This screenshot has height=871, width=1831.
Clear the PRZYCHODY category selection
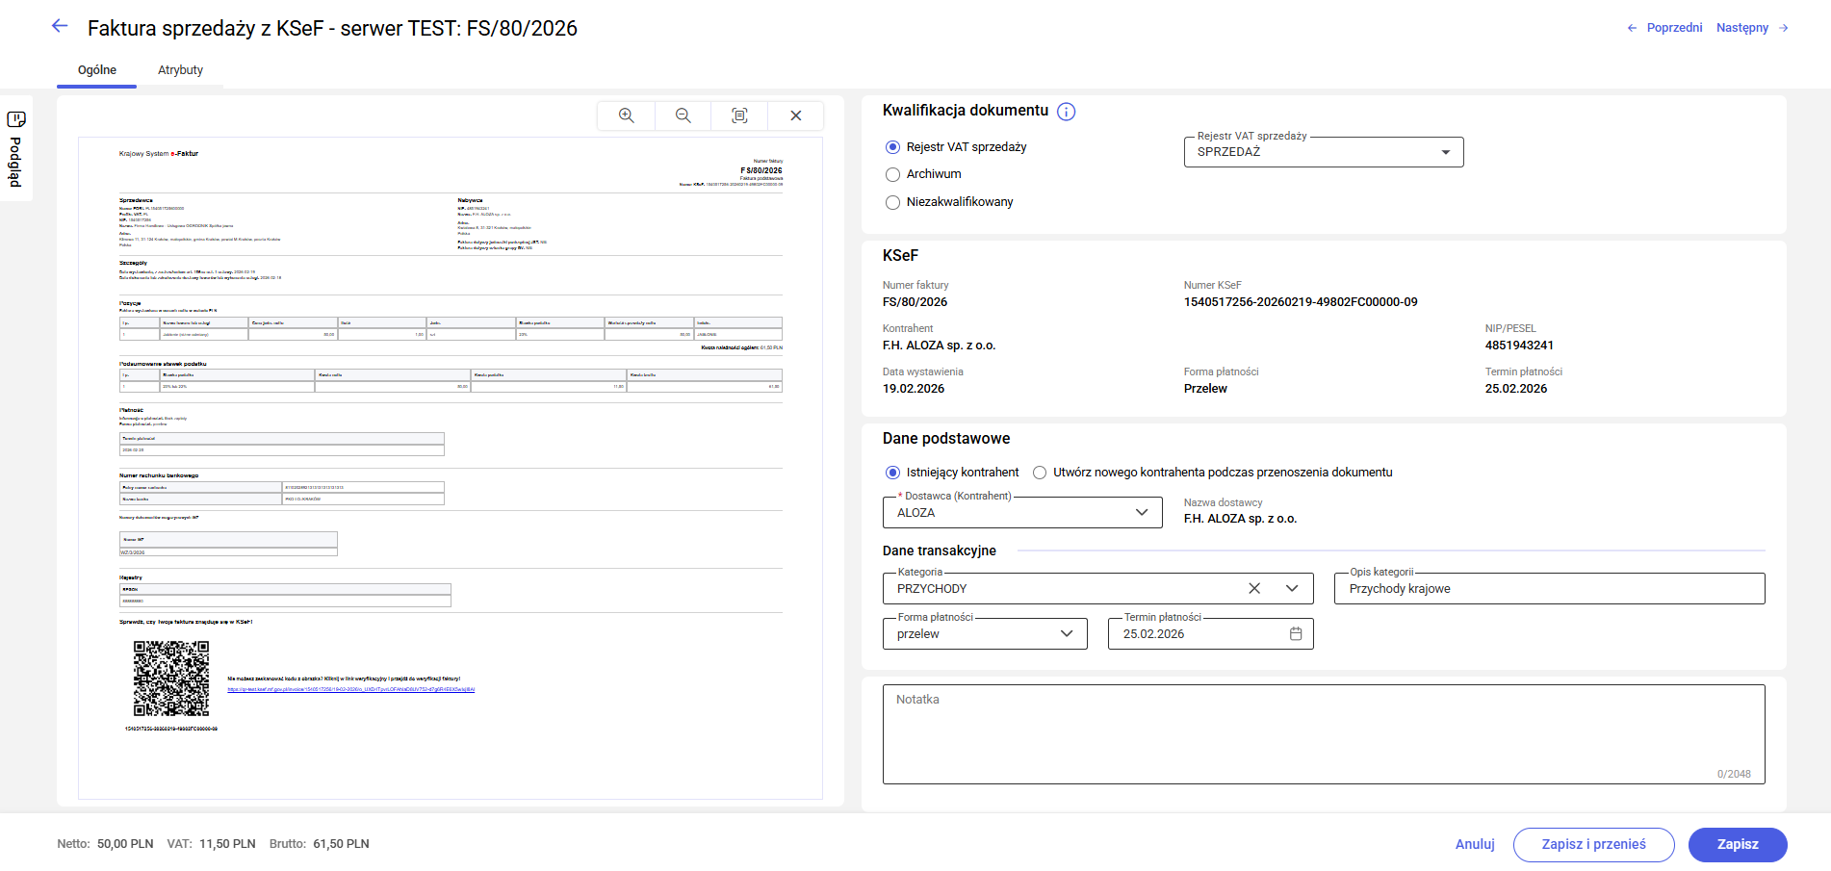pos(1253,588)
